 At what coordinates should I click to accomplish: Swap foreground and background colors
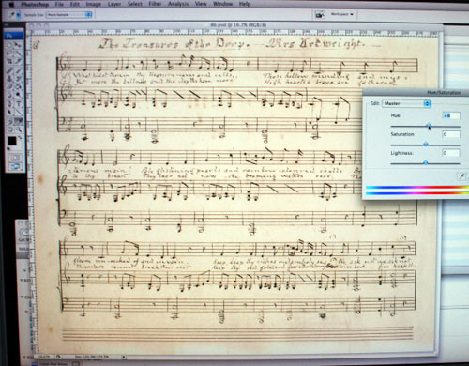click(x=20, y=137)
